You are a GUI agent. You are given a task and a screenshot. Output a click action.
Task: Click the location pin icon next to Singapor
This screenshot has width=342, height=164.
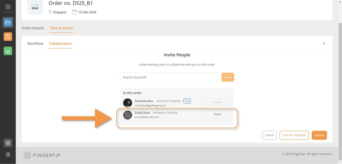click(x=50, y=12)
